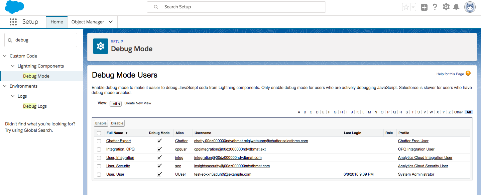Click the magnifier in Quick Find box
The width and height of the screenshot is (481, 195).
tap(10, 40)
